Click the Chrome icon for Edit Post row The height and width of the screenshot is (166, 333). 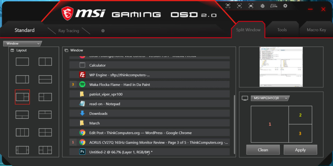click(82, 133)
